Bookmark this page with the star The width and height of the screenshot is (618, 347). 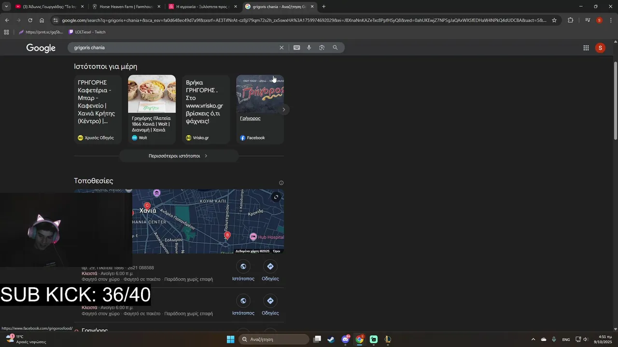(x=554, y=20)
